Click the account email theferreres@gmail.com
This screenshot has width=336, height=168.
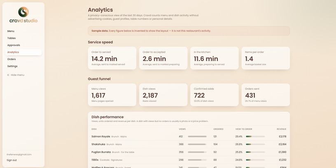[19, 154]
